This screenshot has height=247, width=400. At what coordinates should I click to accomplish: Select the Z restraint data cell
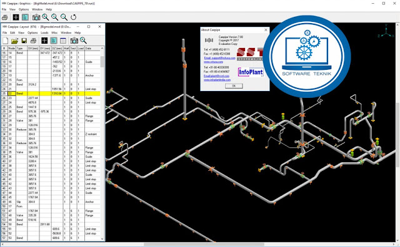(92, 134)
